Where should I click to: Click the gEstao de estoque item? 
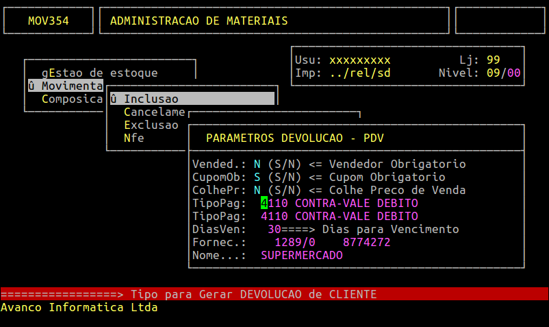(100, 73)
